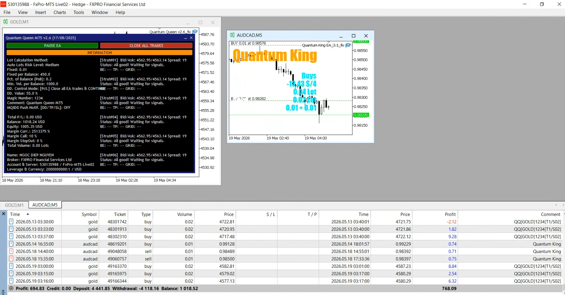Screen dimensions: 565x295
Task: Click buy deal icon for ticket 48619201
Action: pyautogui.click(x=11, y=244)
